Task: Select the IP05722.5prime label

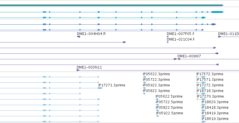Action: 169,102
